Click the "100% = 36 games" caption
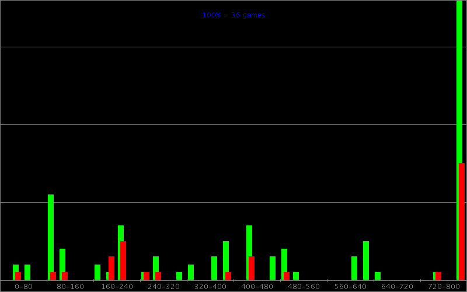Viewport: 467px width, 292px height. click(x=233, y=15)
